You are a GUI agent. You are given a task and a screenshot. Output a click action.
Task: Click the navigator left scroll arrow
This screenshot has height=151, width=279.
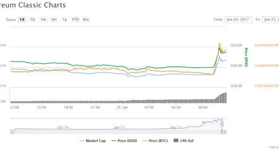click(x=12, y=132)
